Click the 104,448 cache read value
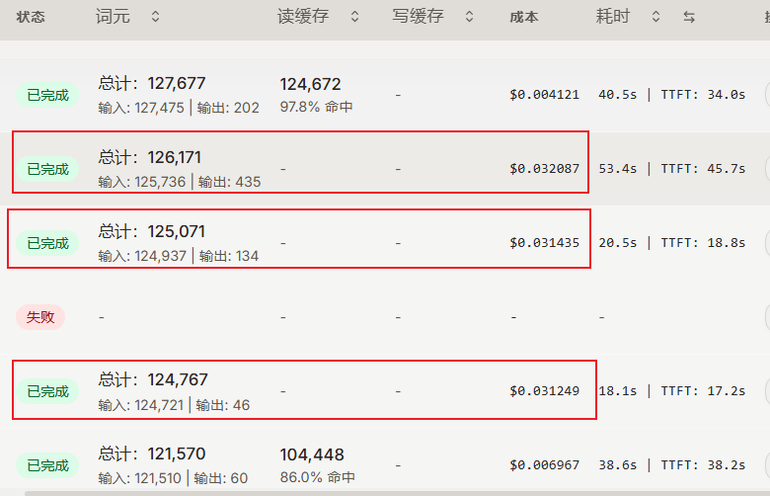 coord(312,455)
